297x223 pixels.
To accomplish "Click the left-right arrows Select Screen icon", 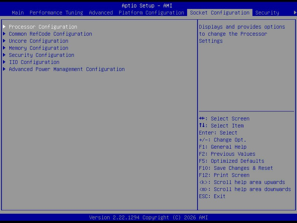I will click(202, 119).
